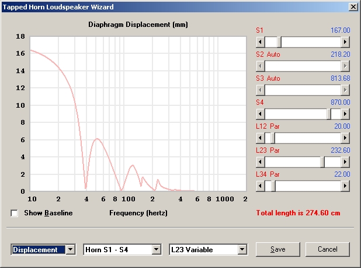Click the Save button

point(278,249)
